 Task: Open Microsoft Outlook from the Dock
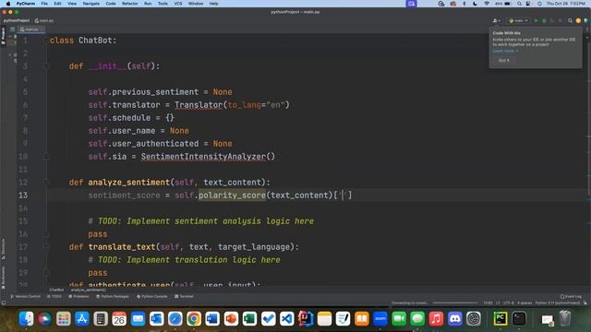(x=156, y=319)
